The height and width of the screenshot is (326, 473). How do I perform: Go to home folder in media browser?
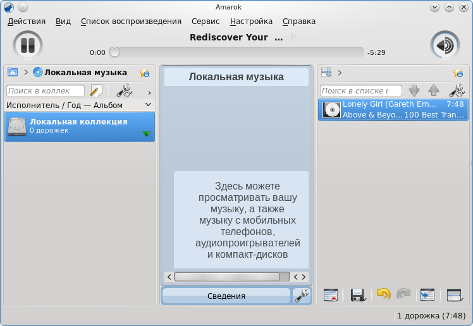[x=13, y=72]
